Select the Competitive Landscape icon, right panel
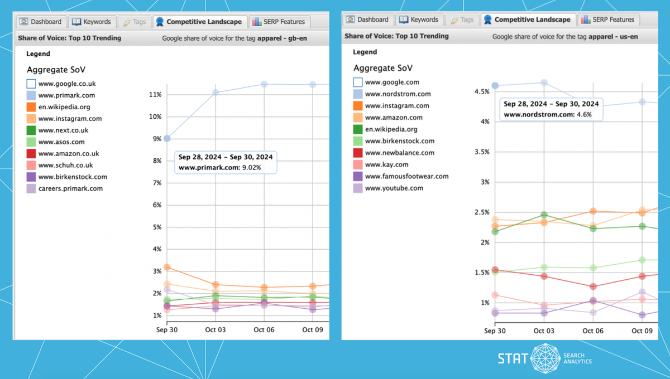This screenshot has height=379, width=670. [x=488, y=19]
